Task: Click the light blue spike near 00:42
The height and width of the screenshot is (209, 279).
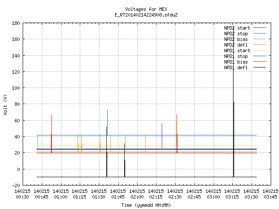Action: 37,142
